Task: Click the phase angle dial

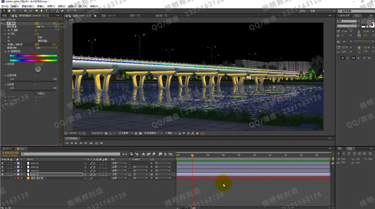Action: pos(37,69)
